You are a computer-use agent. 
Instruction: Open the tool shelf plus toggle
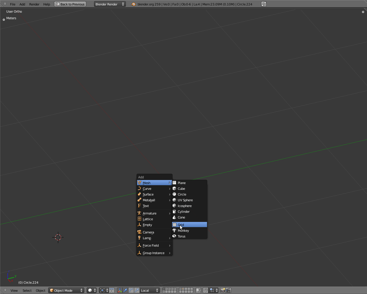pos(4,20)
